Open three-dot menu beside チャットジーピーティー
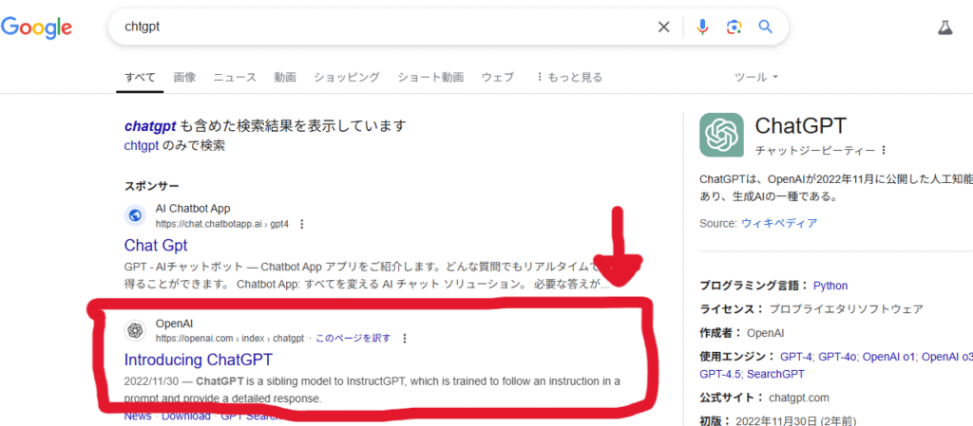Viewport: 973px width, 426px height. point(883,151)
